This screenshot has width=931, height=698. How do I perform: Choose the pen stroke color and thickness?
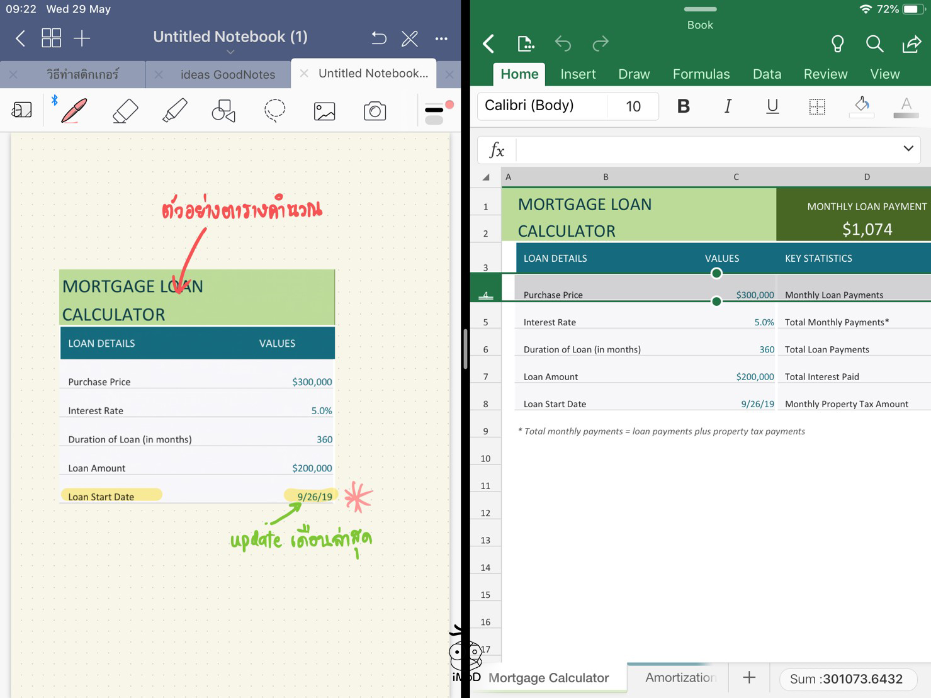(x=437, y=112)
